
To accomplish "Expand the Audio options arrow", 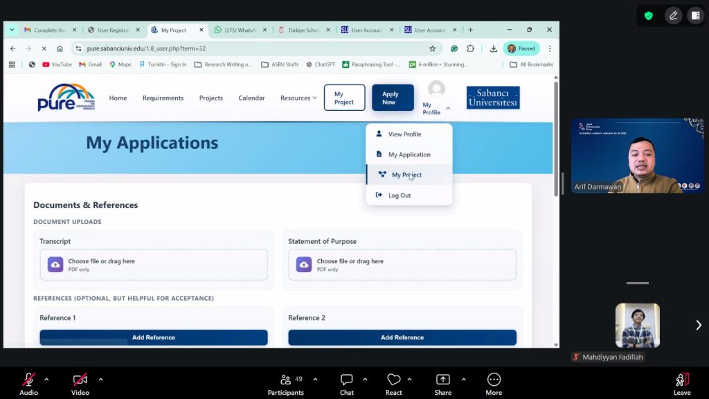I will (46, 380).
